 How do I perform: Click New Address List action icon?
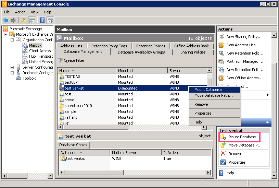pyautogui.click(x=221, y=45)
